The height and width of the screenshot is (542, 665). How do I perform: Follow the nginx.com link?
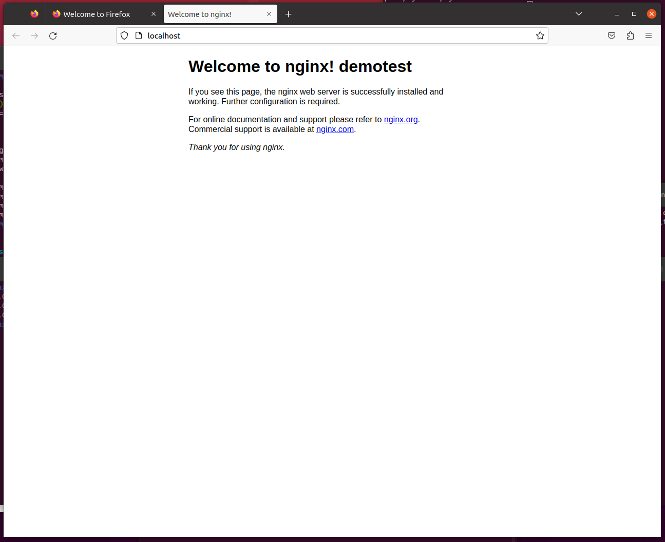pyautogui.click(x=335, y=129)
